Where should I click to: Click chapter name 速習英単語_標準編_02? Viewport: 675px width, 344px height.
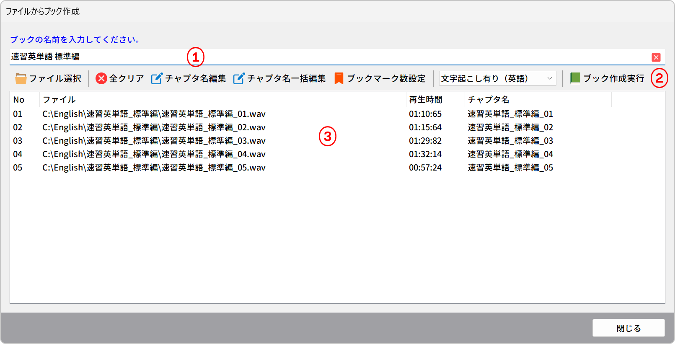510,127
